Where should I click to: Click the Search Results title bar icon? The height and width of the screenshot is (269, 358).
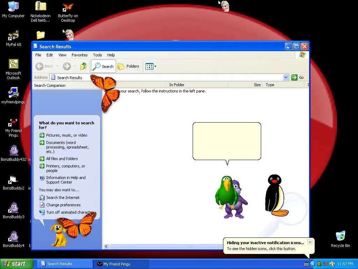point(35,46)
